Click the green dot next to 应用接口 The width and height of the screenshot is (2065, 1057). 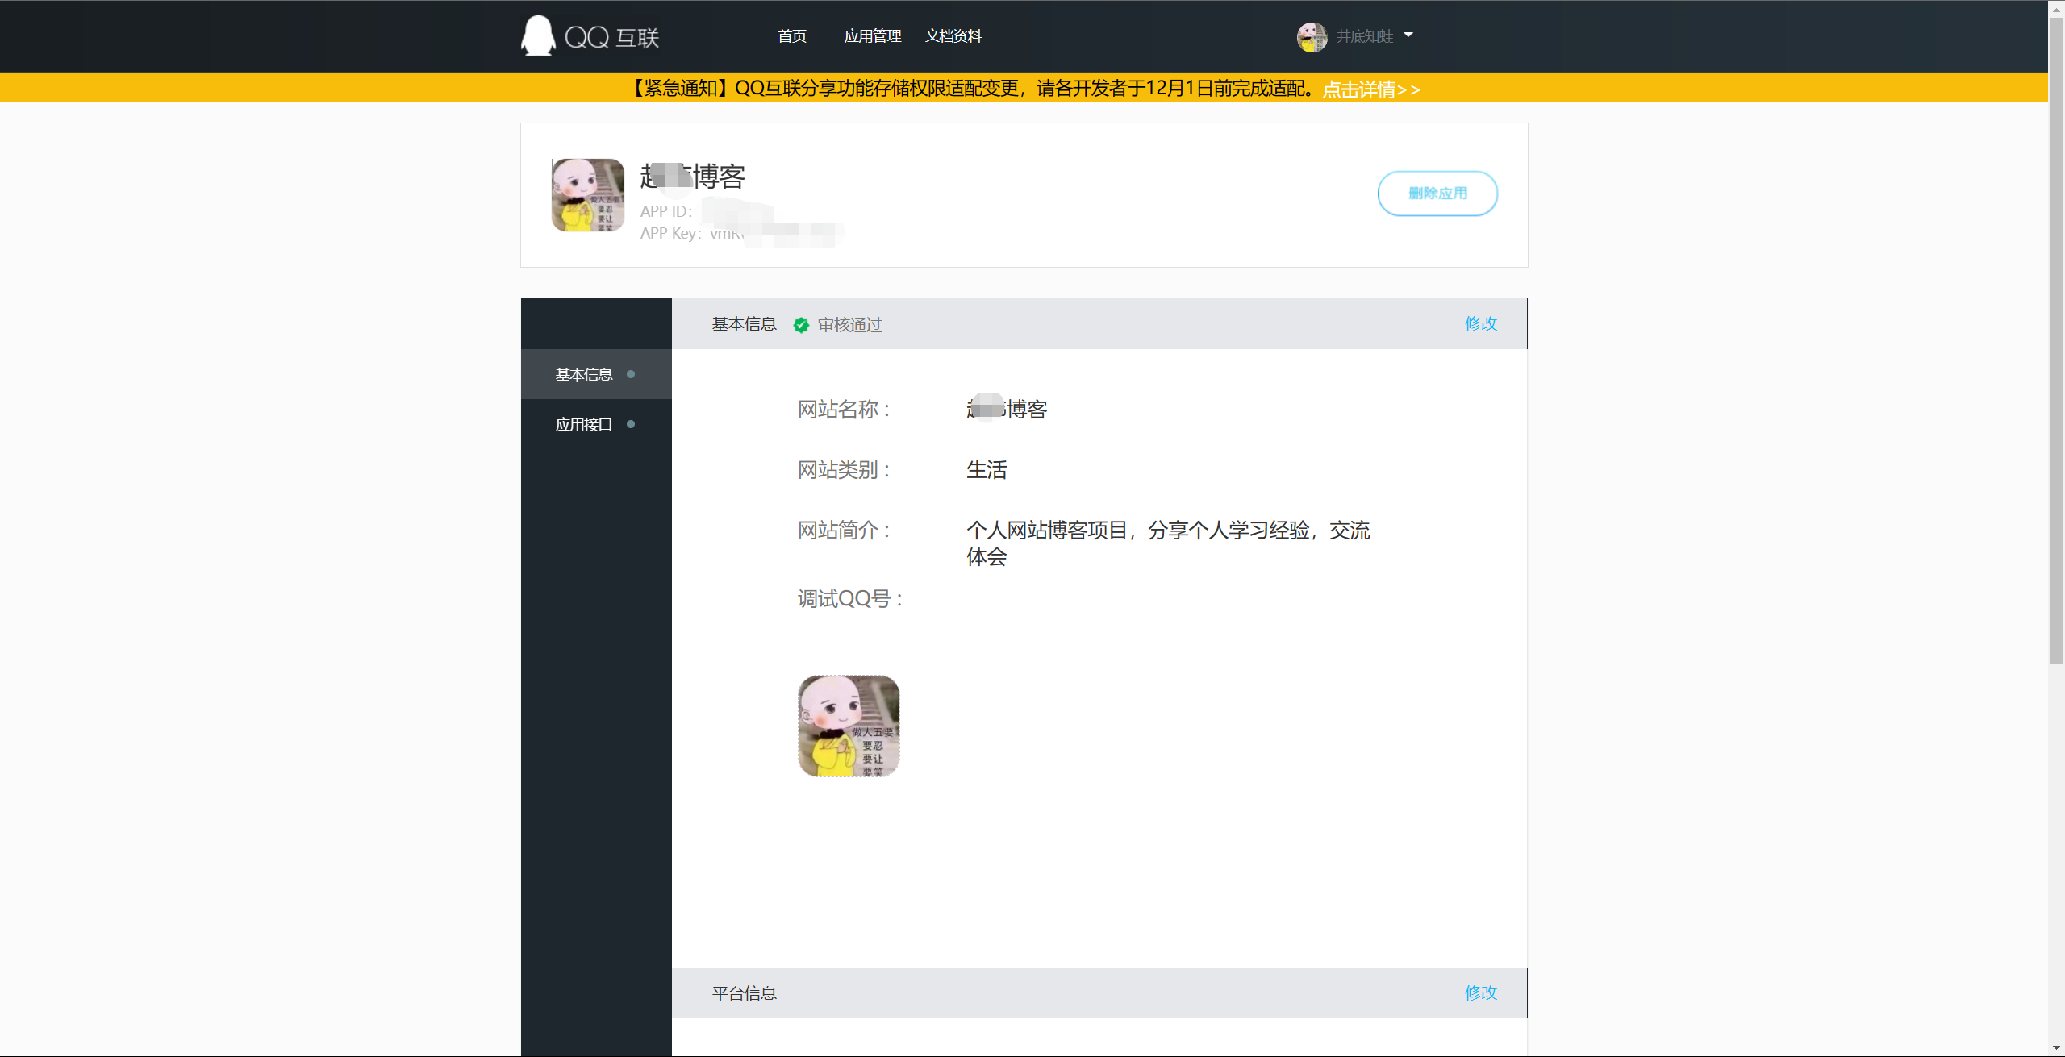tap(631, 424)
